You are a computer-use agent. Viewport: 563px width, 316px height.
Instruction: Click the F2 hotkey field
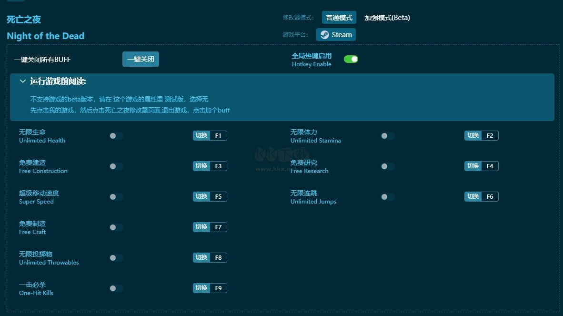pos(490,135)
